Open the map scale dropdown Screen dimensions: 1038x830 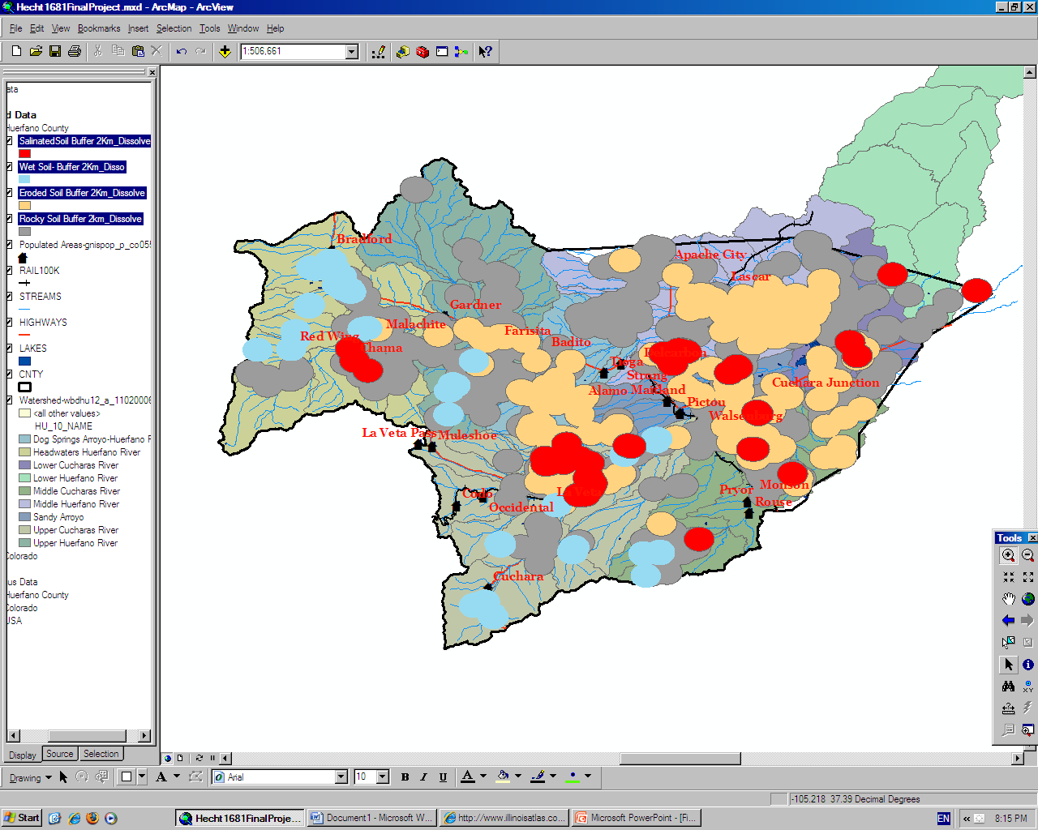pyautogui.click(x=352, y=52)
